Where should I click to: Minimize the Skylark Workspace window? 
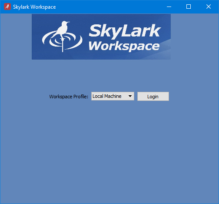pyautogui.click(x=169, y=7)
